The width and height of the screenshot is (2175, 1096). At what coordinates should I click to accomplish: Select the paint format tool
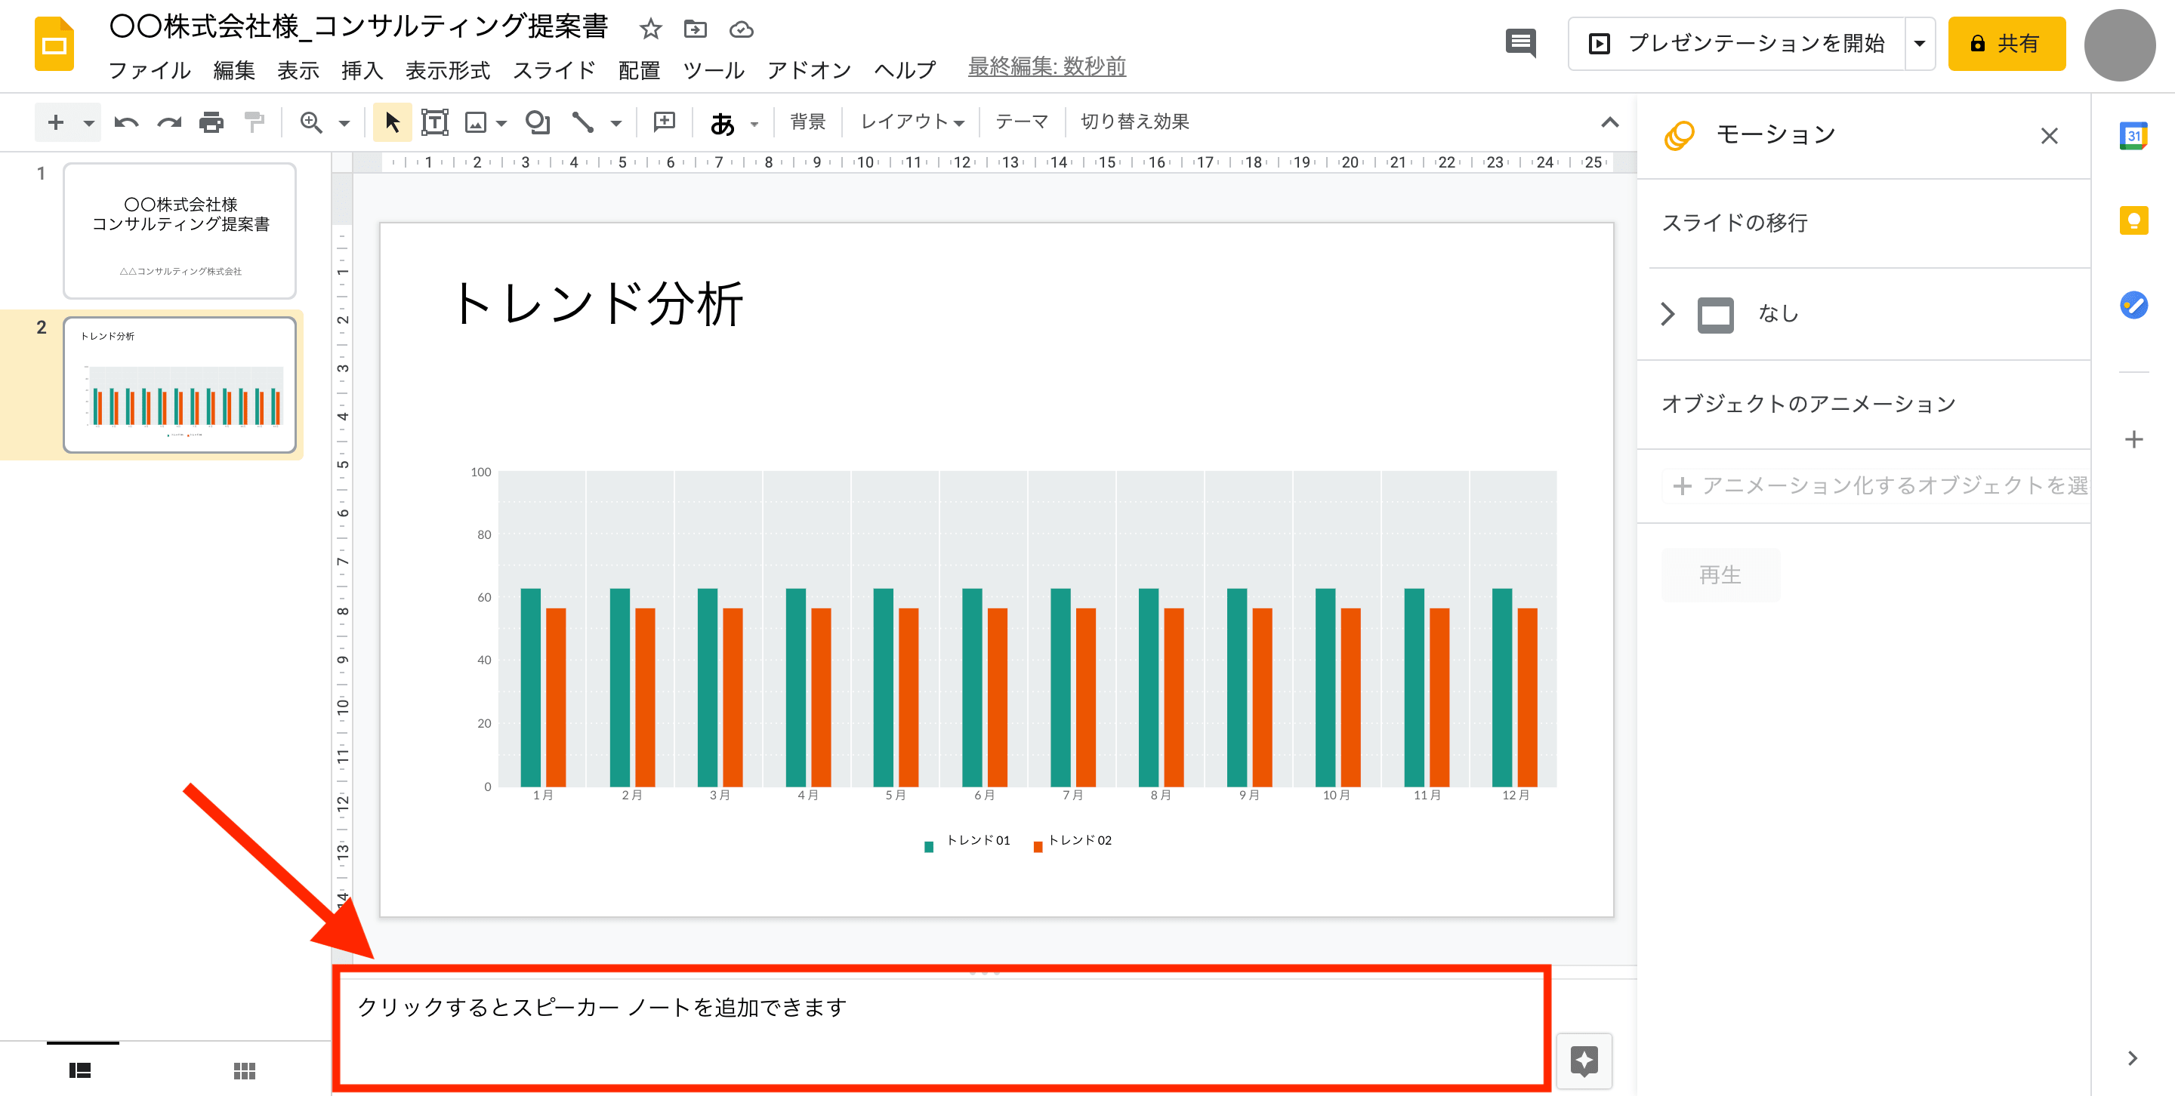point(255,123)
